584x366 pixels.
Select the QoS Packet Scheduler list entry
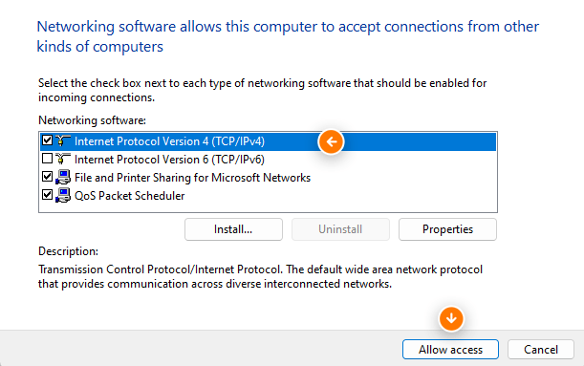269,196
